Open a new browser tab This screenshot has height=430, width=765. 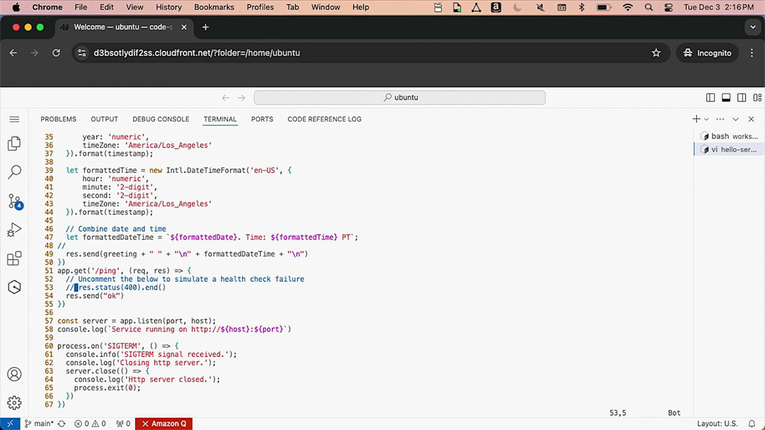coord(205,27)
